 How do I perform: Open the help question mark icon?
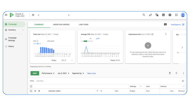click(x=170, y=15)
